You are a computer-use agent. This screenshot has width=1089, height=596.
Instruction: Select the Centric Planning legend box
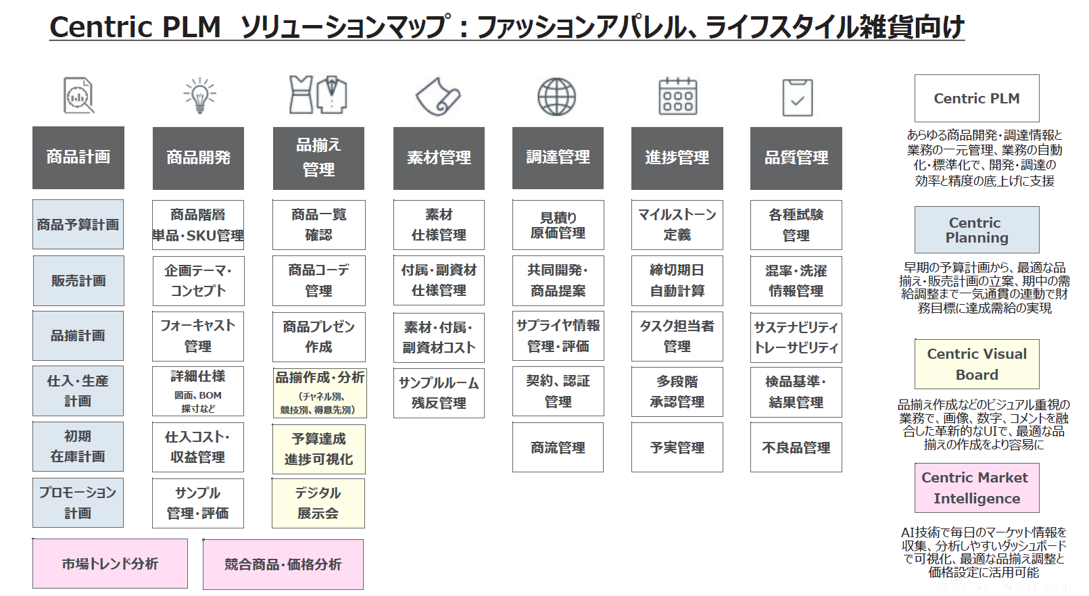point(976,230)
